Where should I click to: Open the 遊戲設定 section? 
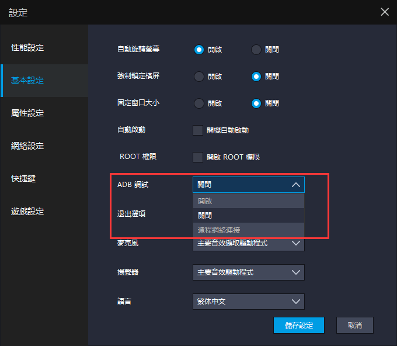pyautogui.click(x=27, y=211)
